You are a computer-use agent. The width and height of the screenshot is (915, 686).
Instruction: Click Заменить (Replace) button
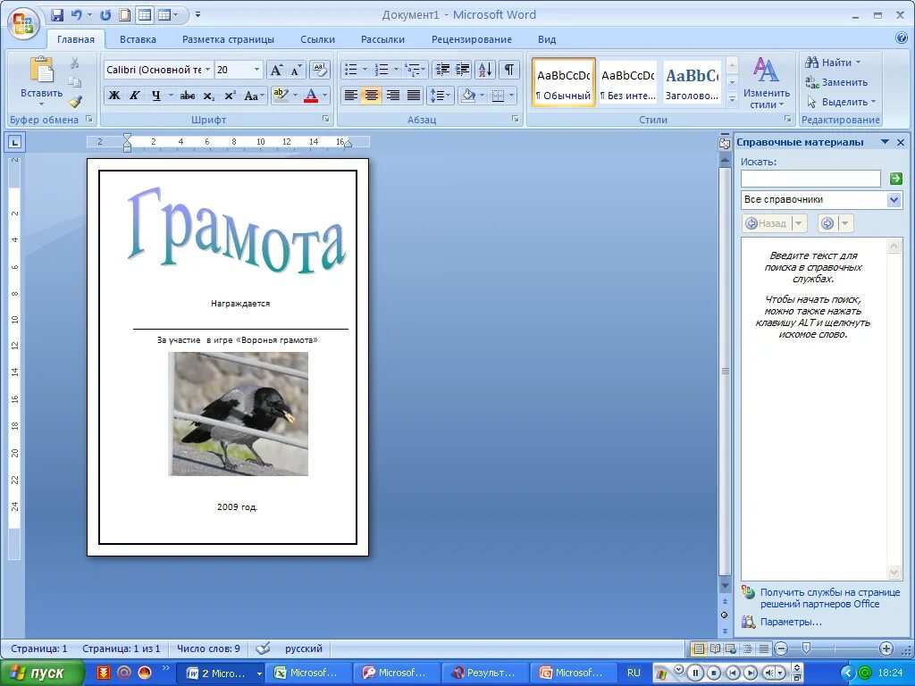coord(836,82)
